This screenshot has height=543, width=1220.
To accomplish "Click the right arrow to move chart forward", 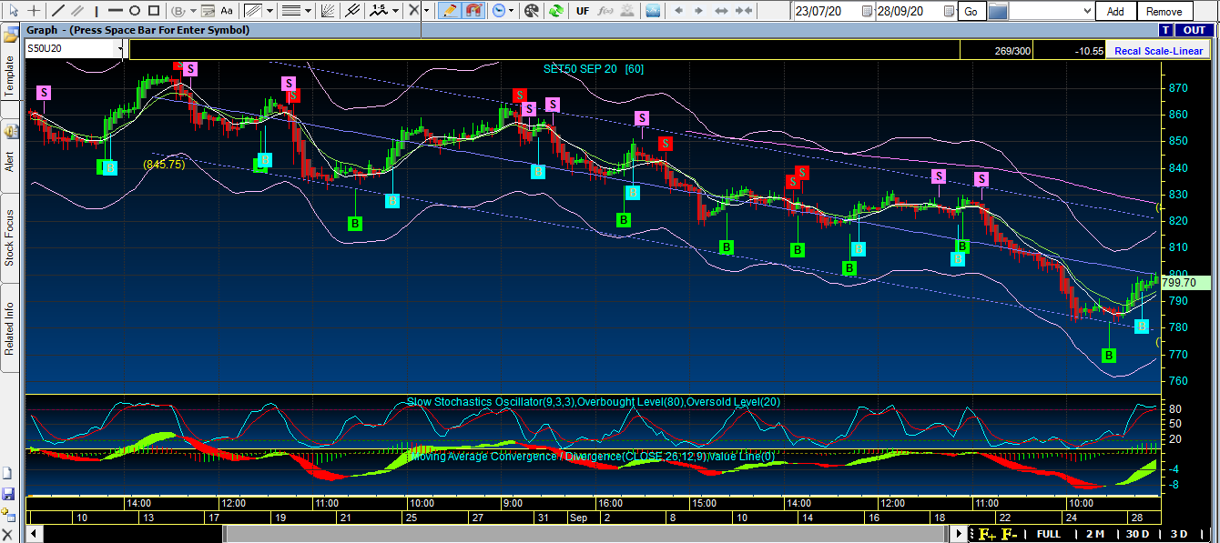I will [699, 11].
